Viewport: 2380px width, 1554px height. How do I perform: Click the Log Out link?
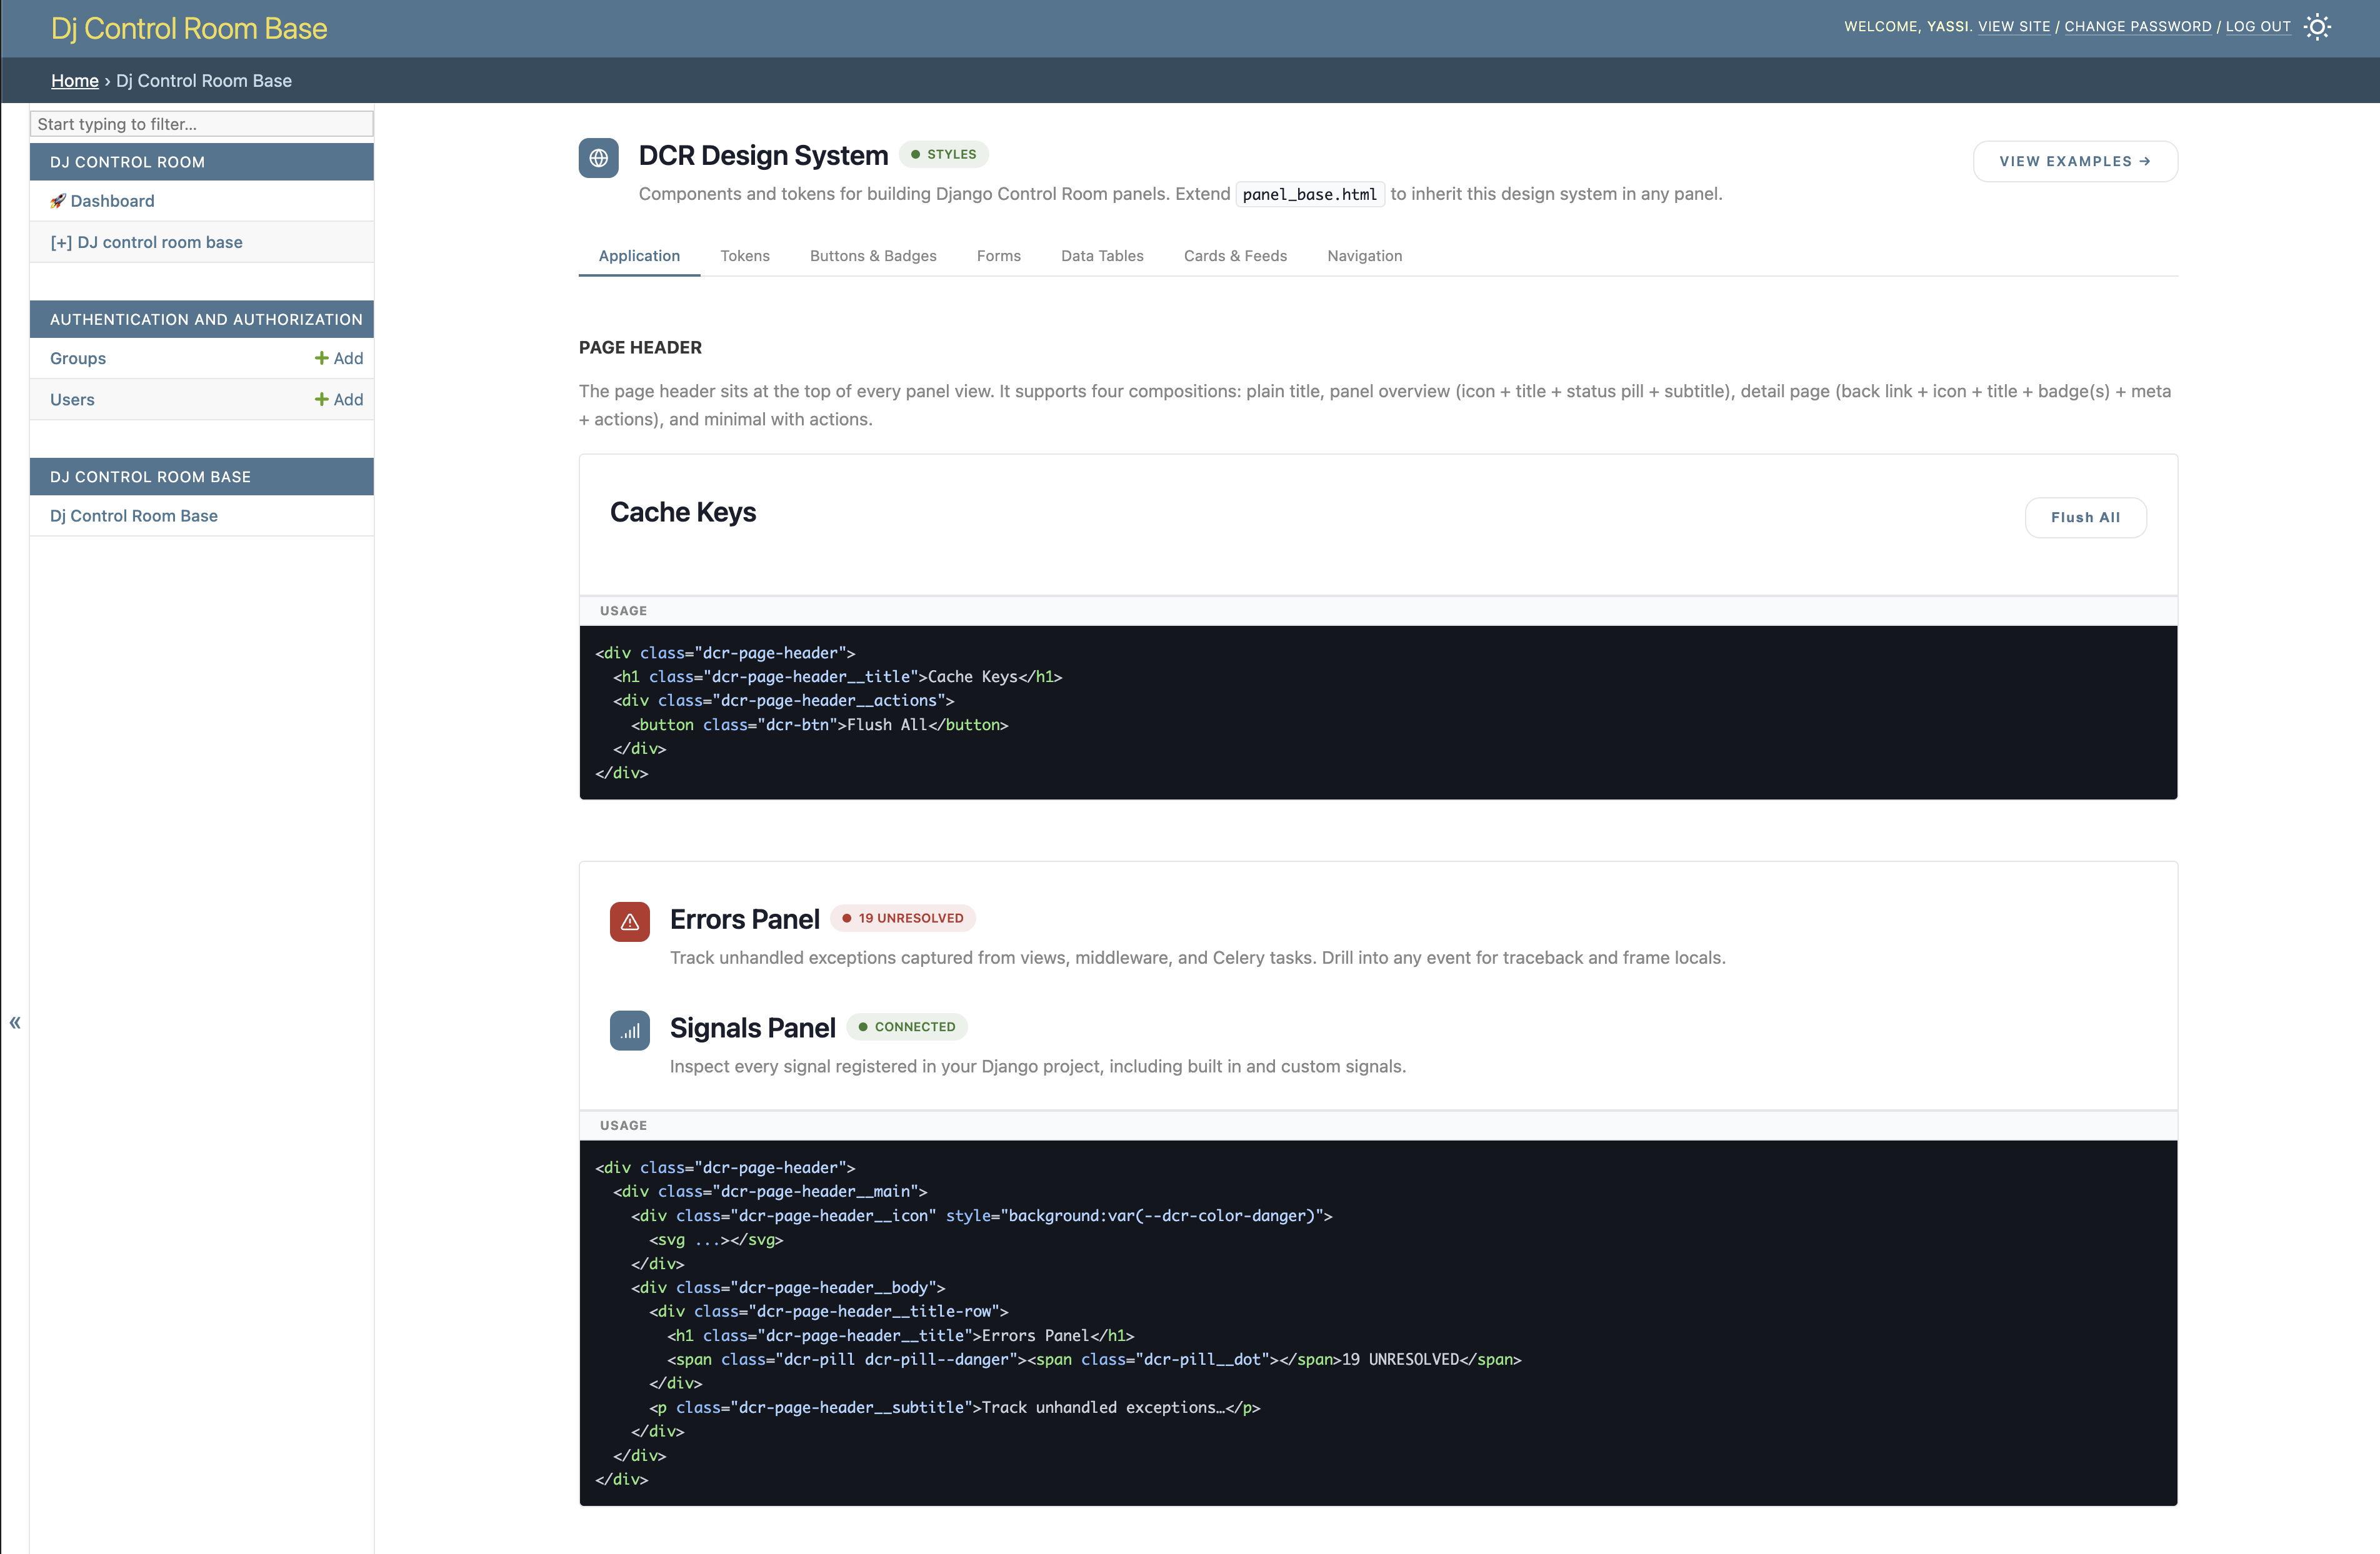tap(2257, 27)
